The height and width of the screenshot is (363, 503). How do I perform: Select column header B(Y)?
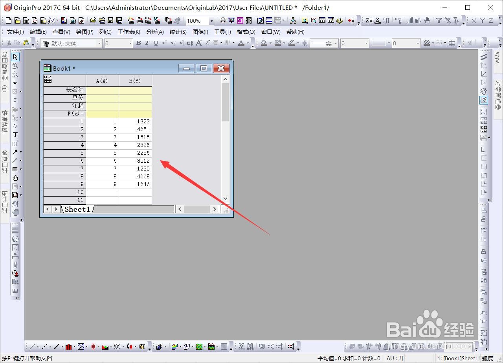click(x=135, y=81)
